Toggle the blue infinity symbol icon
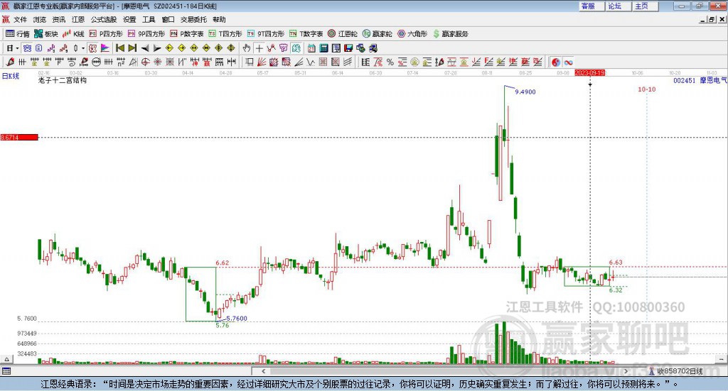This screenshot has width=728, height=391. (x=568, y=62)
